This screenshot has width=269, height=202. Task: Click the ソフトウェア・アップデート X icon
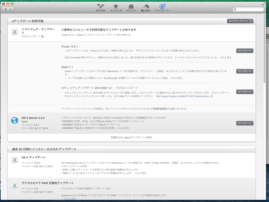click(15, 32)
